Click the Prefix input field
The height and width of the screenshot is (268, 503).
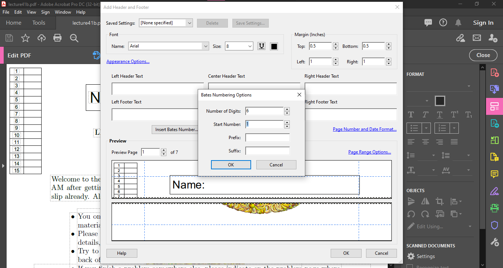click(267, 138)
